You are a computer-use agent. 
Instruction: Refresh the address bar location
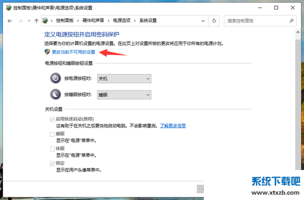click(x=214, y=21)
